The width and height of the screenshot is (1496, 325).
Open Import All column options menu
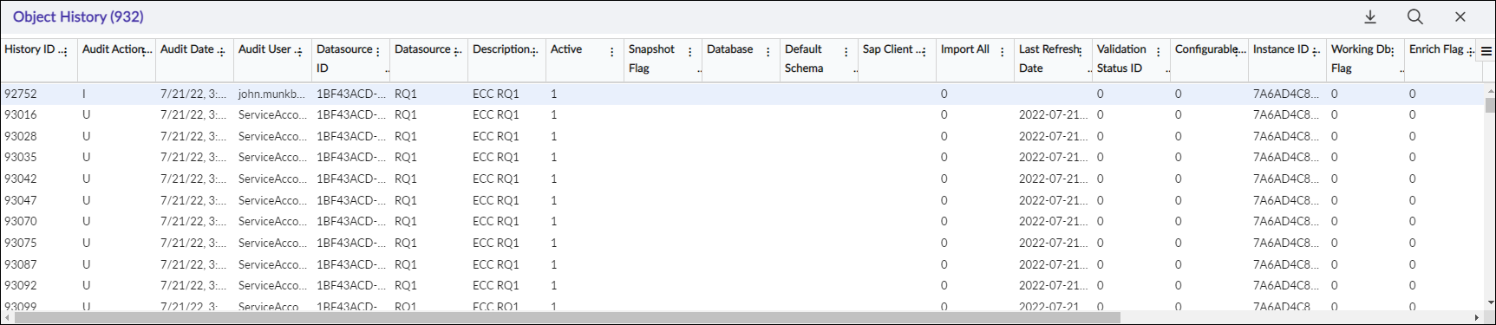[x=1003, y=52]
